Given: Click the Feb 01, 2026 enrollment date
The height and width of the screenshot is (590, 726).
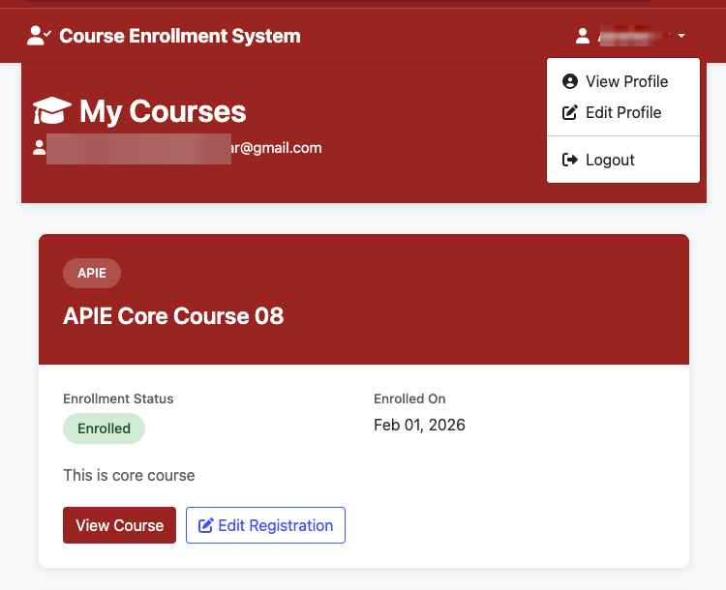Looking at the screenshot, I should point(419,425).
